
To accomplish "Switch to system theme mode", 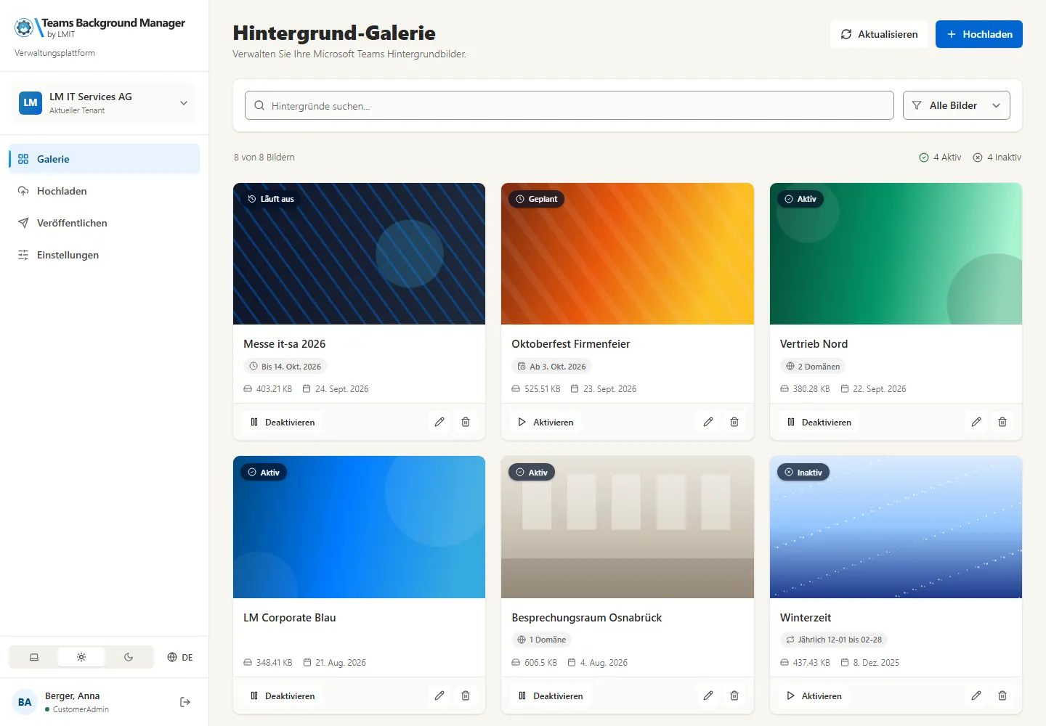I will coord(34,657).
